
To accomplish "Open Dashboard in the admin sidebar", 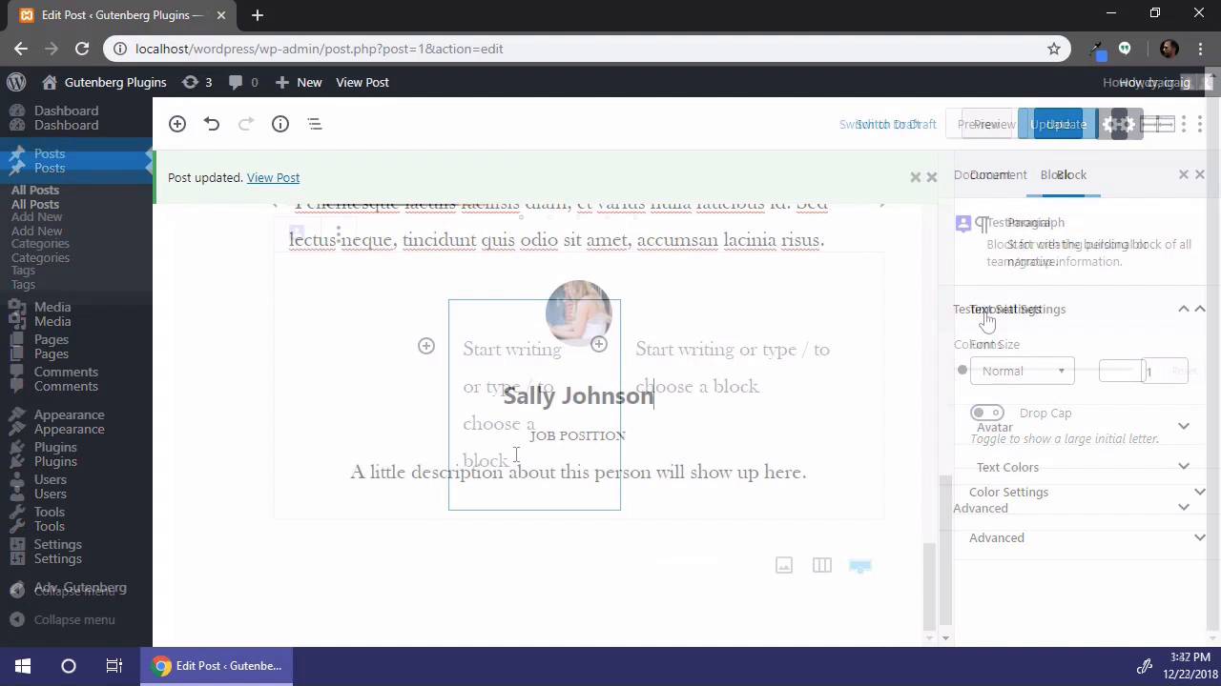I will tap(66, 125).
